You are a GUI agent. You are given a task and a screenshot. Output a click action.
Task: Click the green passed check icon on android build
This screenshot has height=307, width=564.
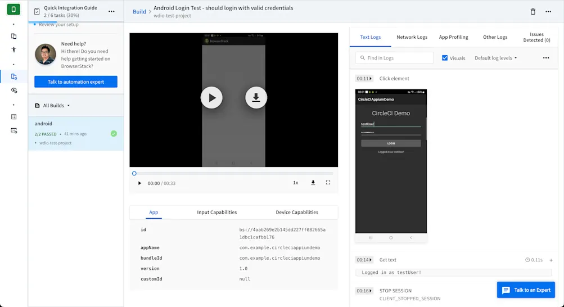click(x=114, y=134)
